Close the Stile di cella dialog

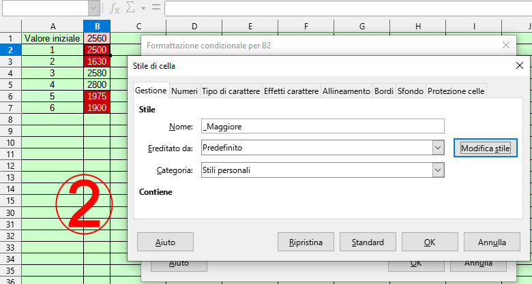tap(520, 65)
